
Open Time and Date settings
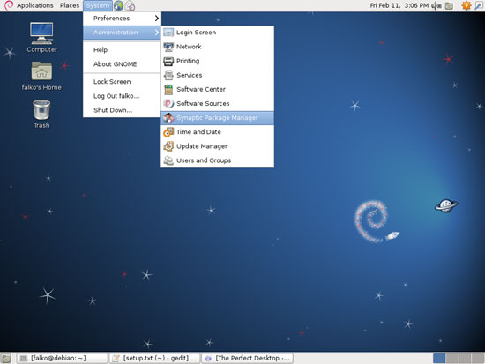pos(218,132)
